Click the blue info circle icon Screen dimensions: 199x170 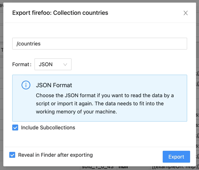(26, 85)
